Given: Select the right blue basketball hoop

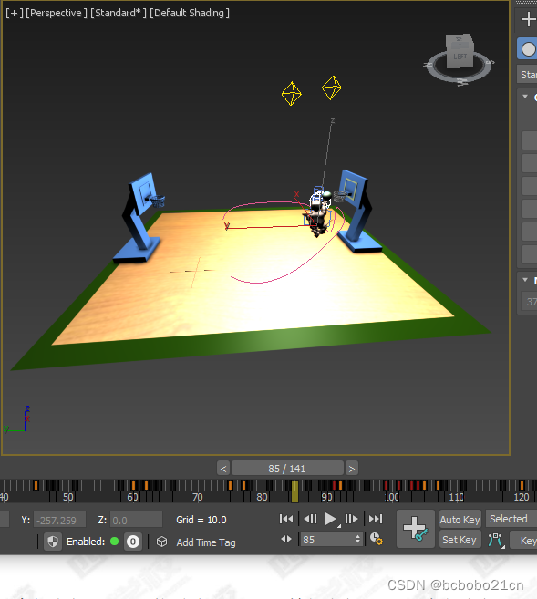Looking at the screenshot, I should tap(357, 212).
